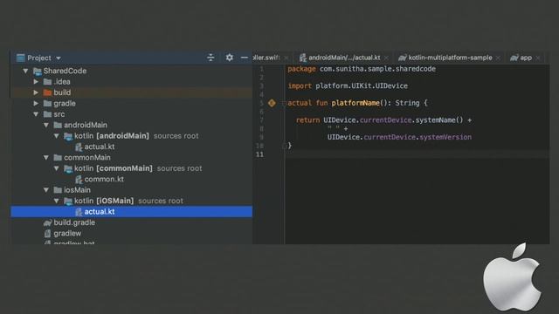Open Project panel settings gear
This screenshot has width=559, height=314.
click(229, 58)
